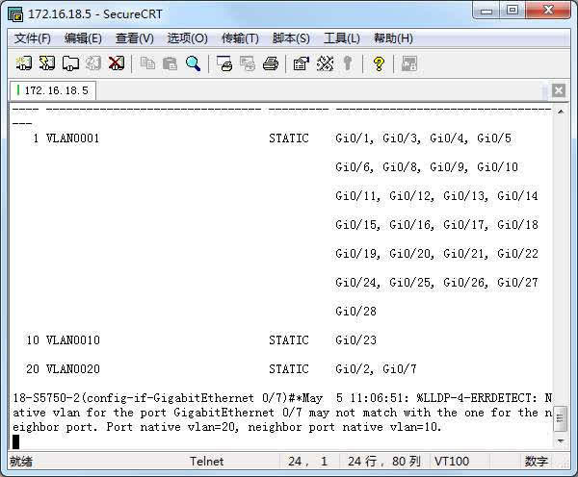Open the 选项(O) menu
This screenshot has height=477, width=578.
click(x=187, y=38)
